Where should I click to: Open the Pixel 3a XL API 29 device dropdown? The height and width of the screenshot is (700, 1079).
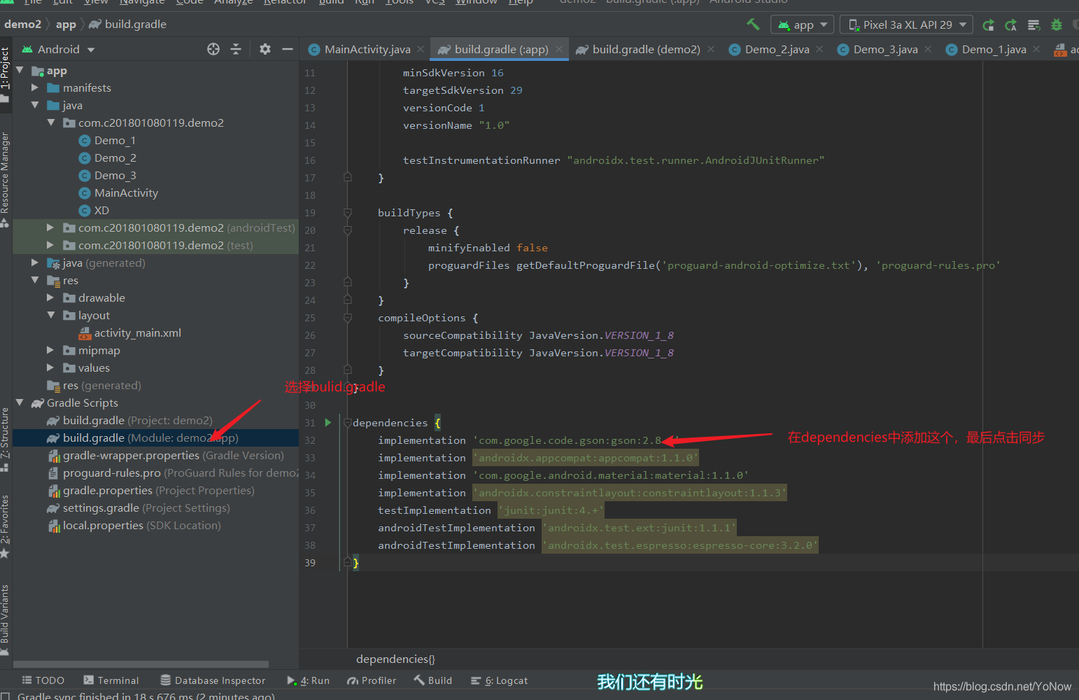point(907,24)
